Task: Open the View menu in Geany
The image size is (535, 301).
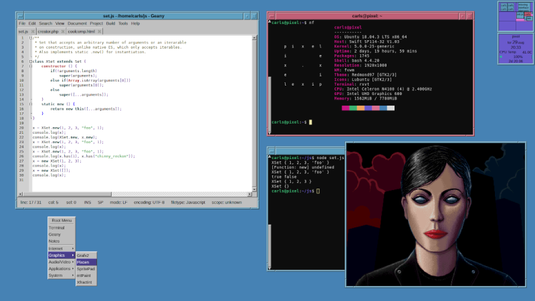Action: pyautogui.click(x=60, y=23)
